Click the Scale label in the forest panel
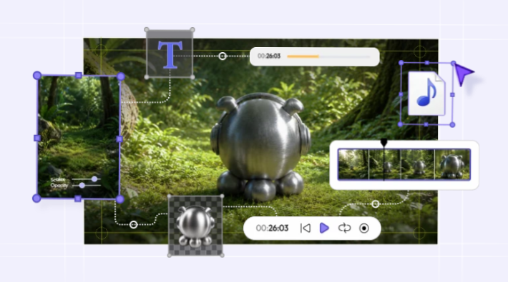This screenshot has height=282, width=508. point(58,179)
